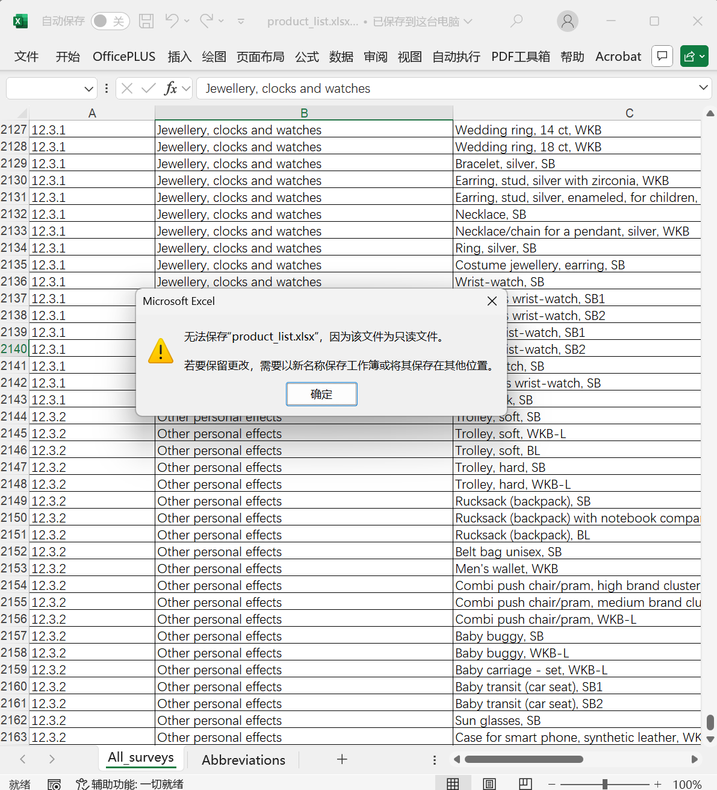Expand the formula bar chevron
This screenshot has width=717, height=790.
(703, 88)
